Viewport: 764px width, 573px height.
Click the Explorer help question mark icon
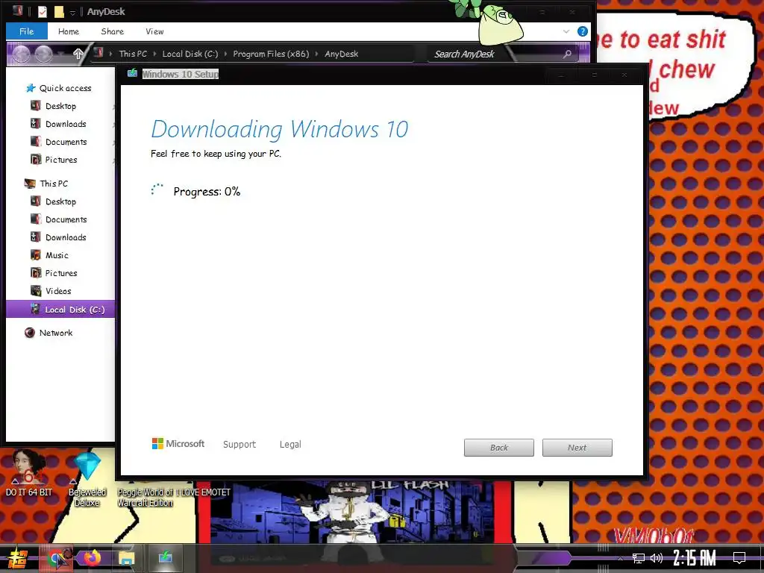(582, 31)
